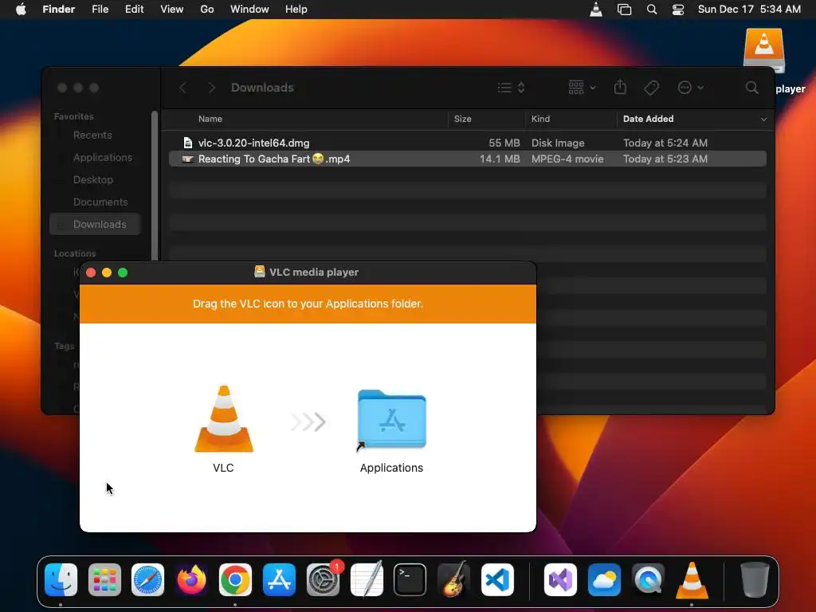Click the date and time in the menu bar

point(749,10)
